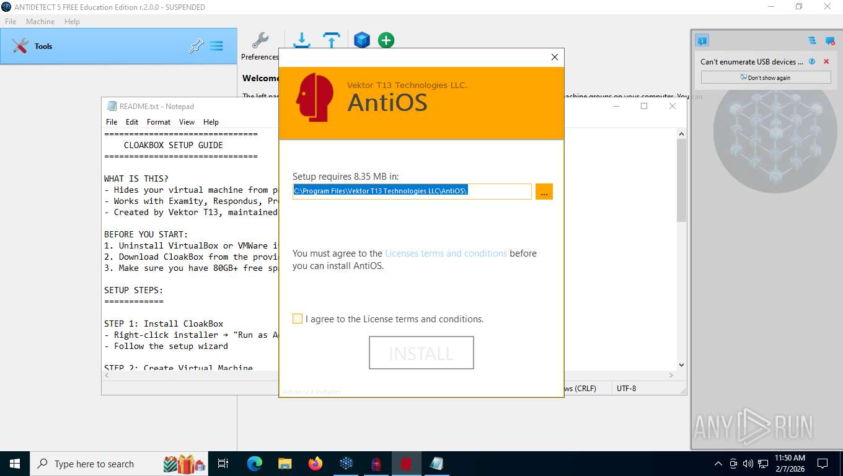Viewport: 843px width, 476px height.
Task: Dismiss USB warning with red X
Action: coord(826,61)
